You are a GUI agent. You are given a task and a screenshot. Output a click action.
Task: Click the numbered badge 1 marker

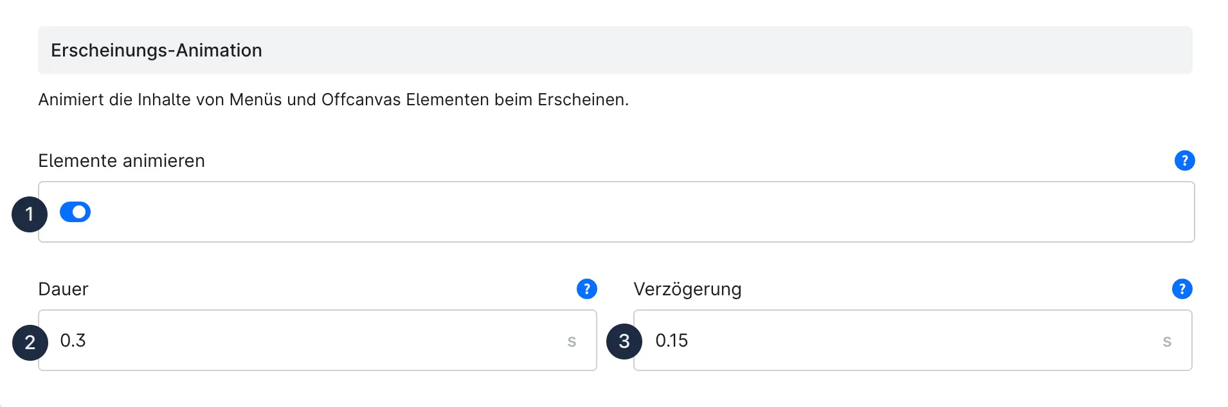coord(30,214)
